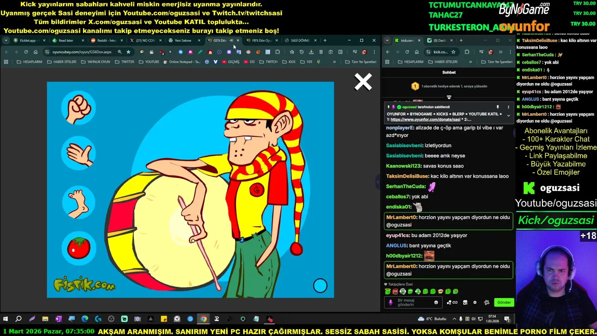Open chat settings gear icon
Viewport: 597px width, 336px height.
[475, 302]
